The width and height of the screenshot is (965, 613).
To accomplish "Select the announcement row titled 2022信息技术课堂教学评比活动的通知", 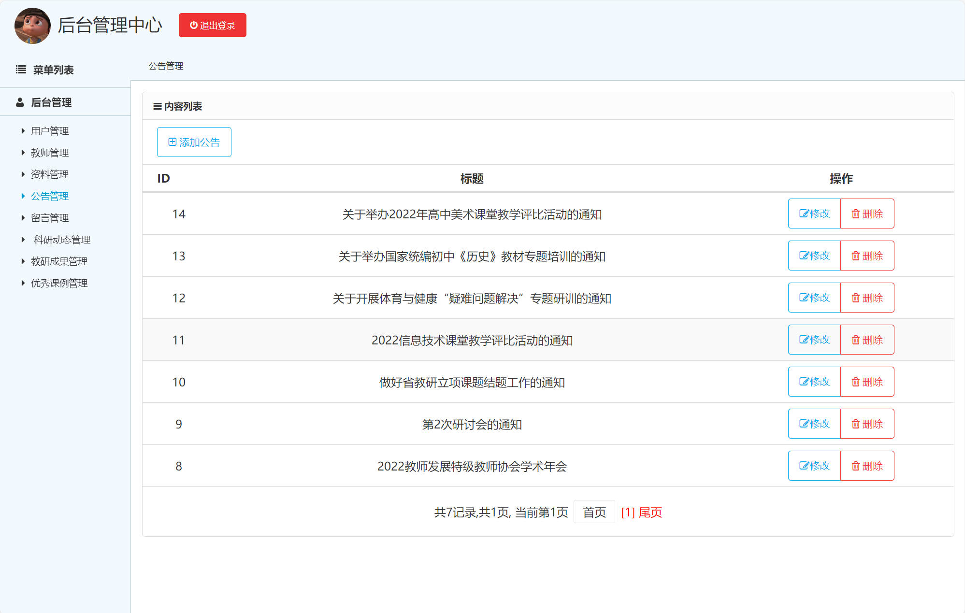I will [x=472, y=340].
